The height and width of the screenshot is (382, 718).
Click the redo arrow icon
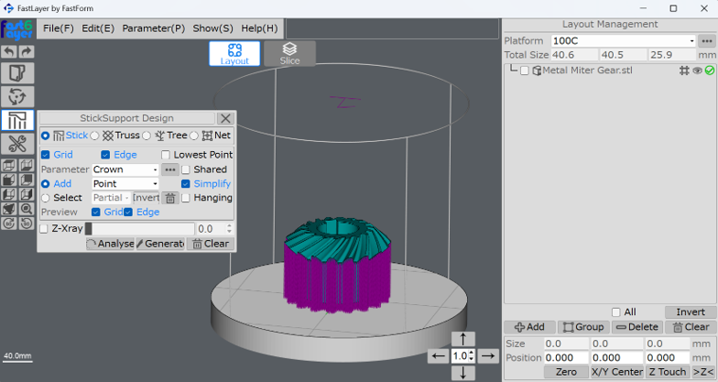[x=27, y=52]
